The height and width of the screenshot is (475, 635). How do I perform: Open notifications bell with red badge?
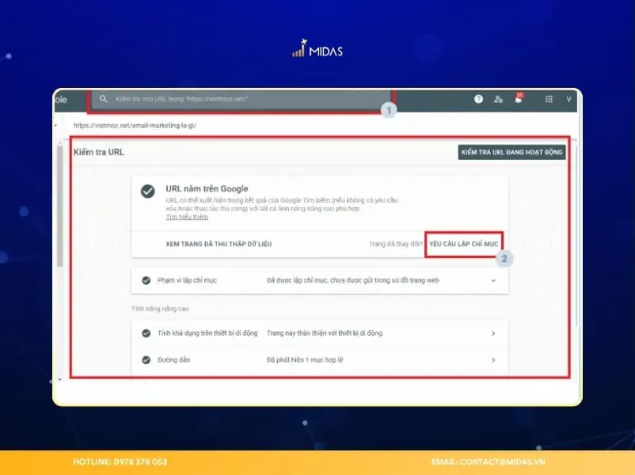(519, 98)
